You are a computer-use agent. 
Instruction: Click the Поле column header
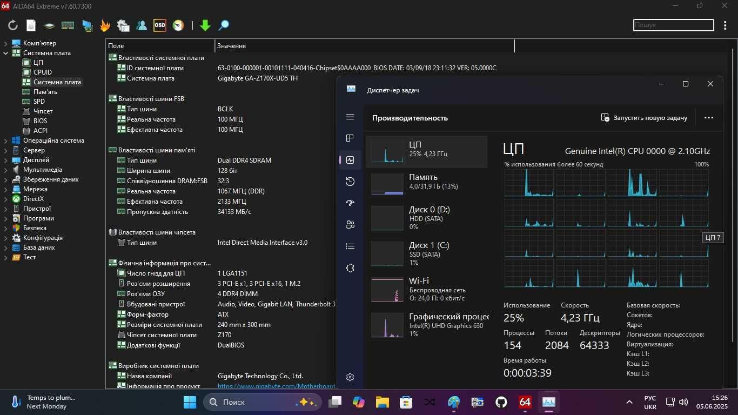pyautogui.click(x=160, y=46)
